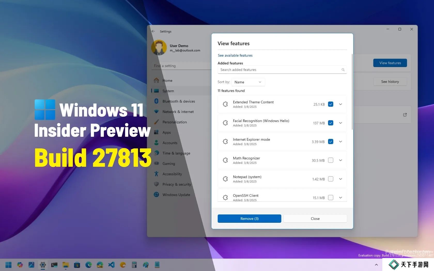
Task: Follow the See available features link
Action: pyautogui.click(x=235, y=55)
